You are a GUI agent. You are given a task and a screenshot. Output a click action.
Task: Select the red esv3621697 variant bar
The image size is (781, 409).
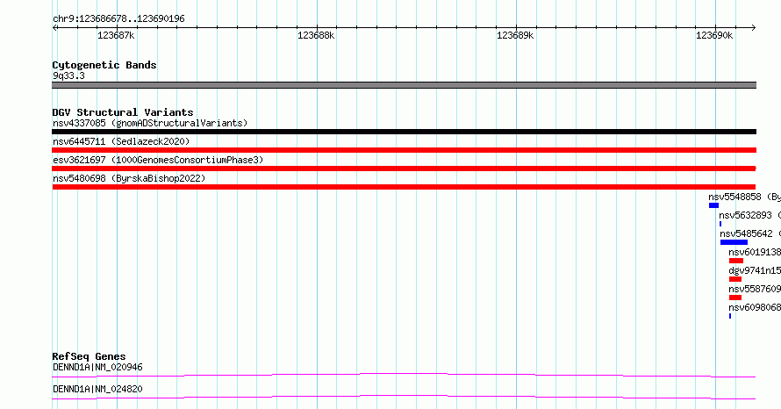click(x=404, y=169)
